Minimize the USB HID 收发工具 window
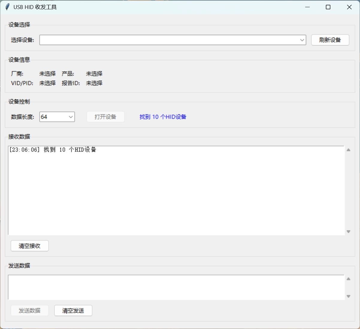The image size is (360, 329). tap(307, 7)
